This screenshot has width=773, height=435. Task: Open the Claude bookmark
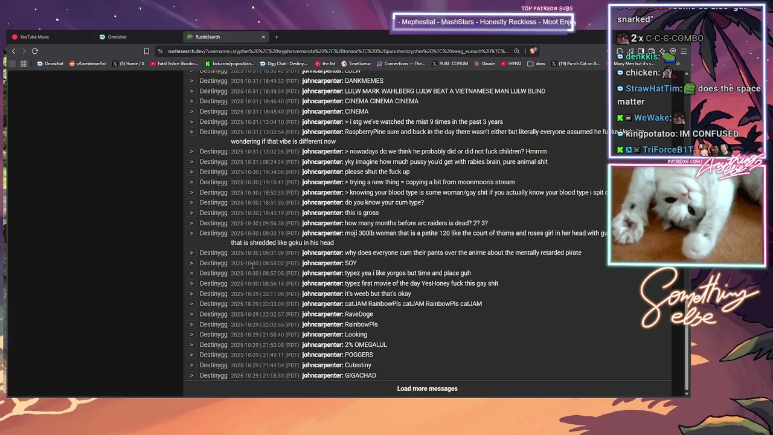point(484,63)
